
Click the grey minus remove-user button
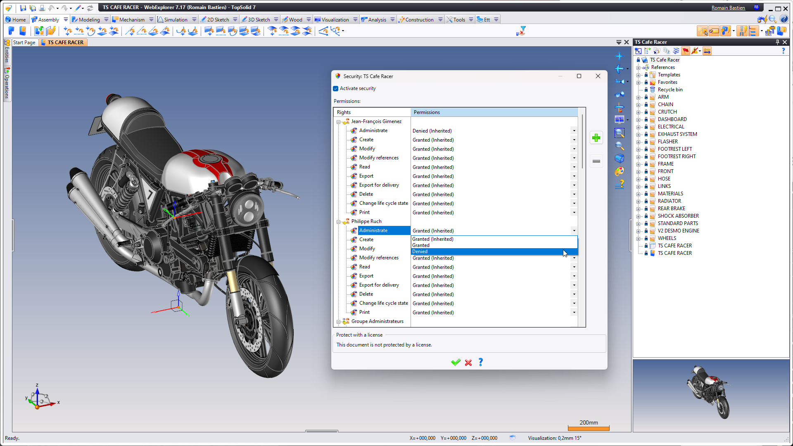(596, 161)
